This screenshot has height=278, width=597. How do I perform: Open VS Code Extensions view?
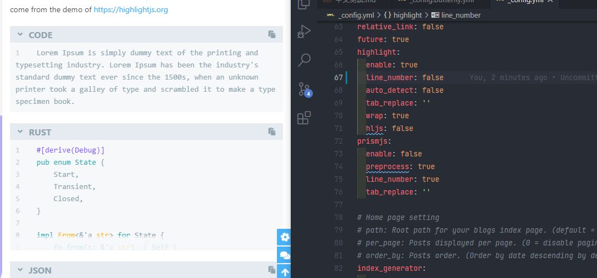(x=304, y=118)
